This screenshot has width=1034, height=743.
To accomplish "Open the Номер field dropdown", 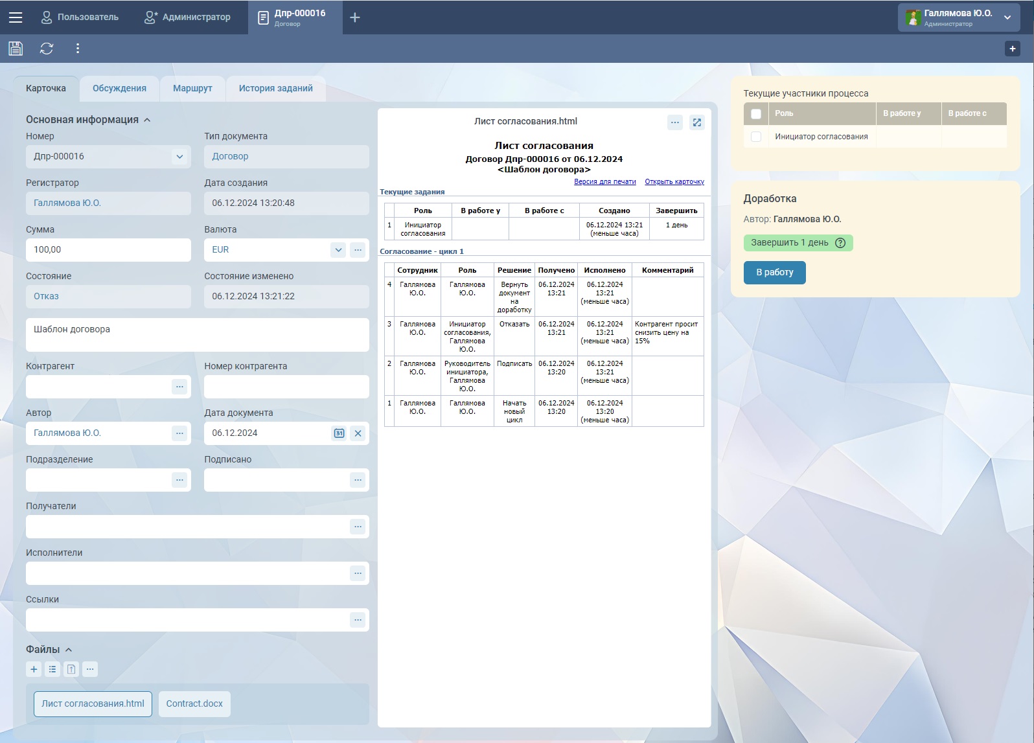I will tap(179, 157).
